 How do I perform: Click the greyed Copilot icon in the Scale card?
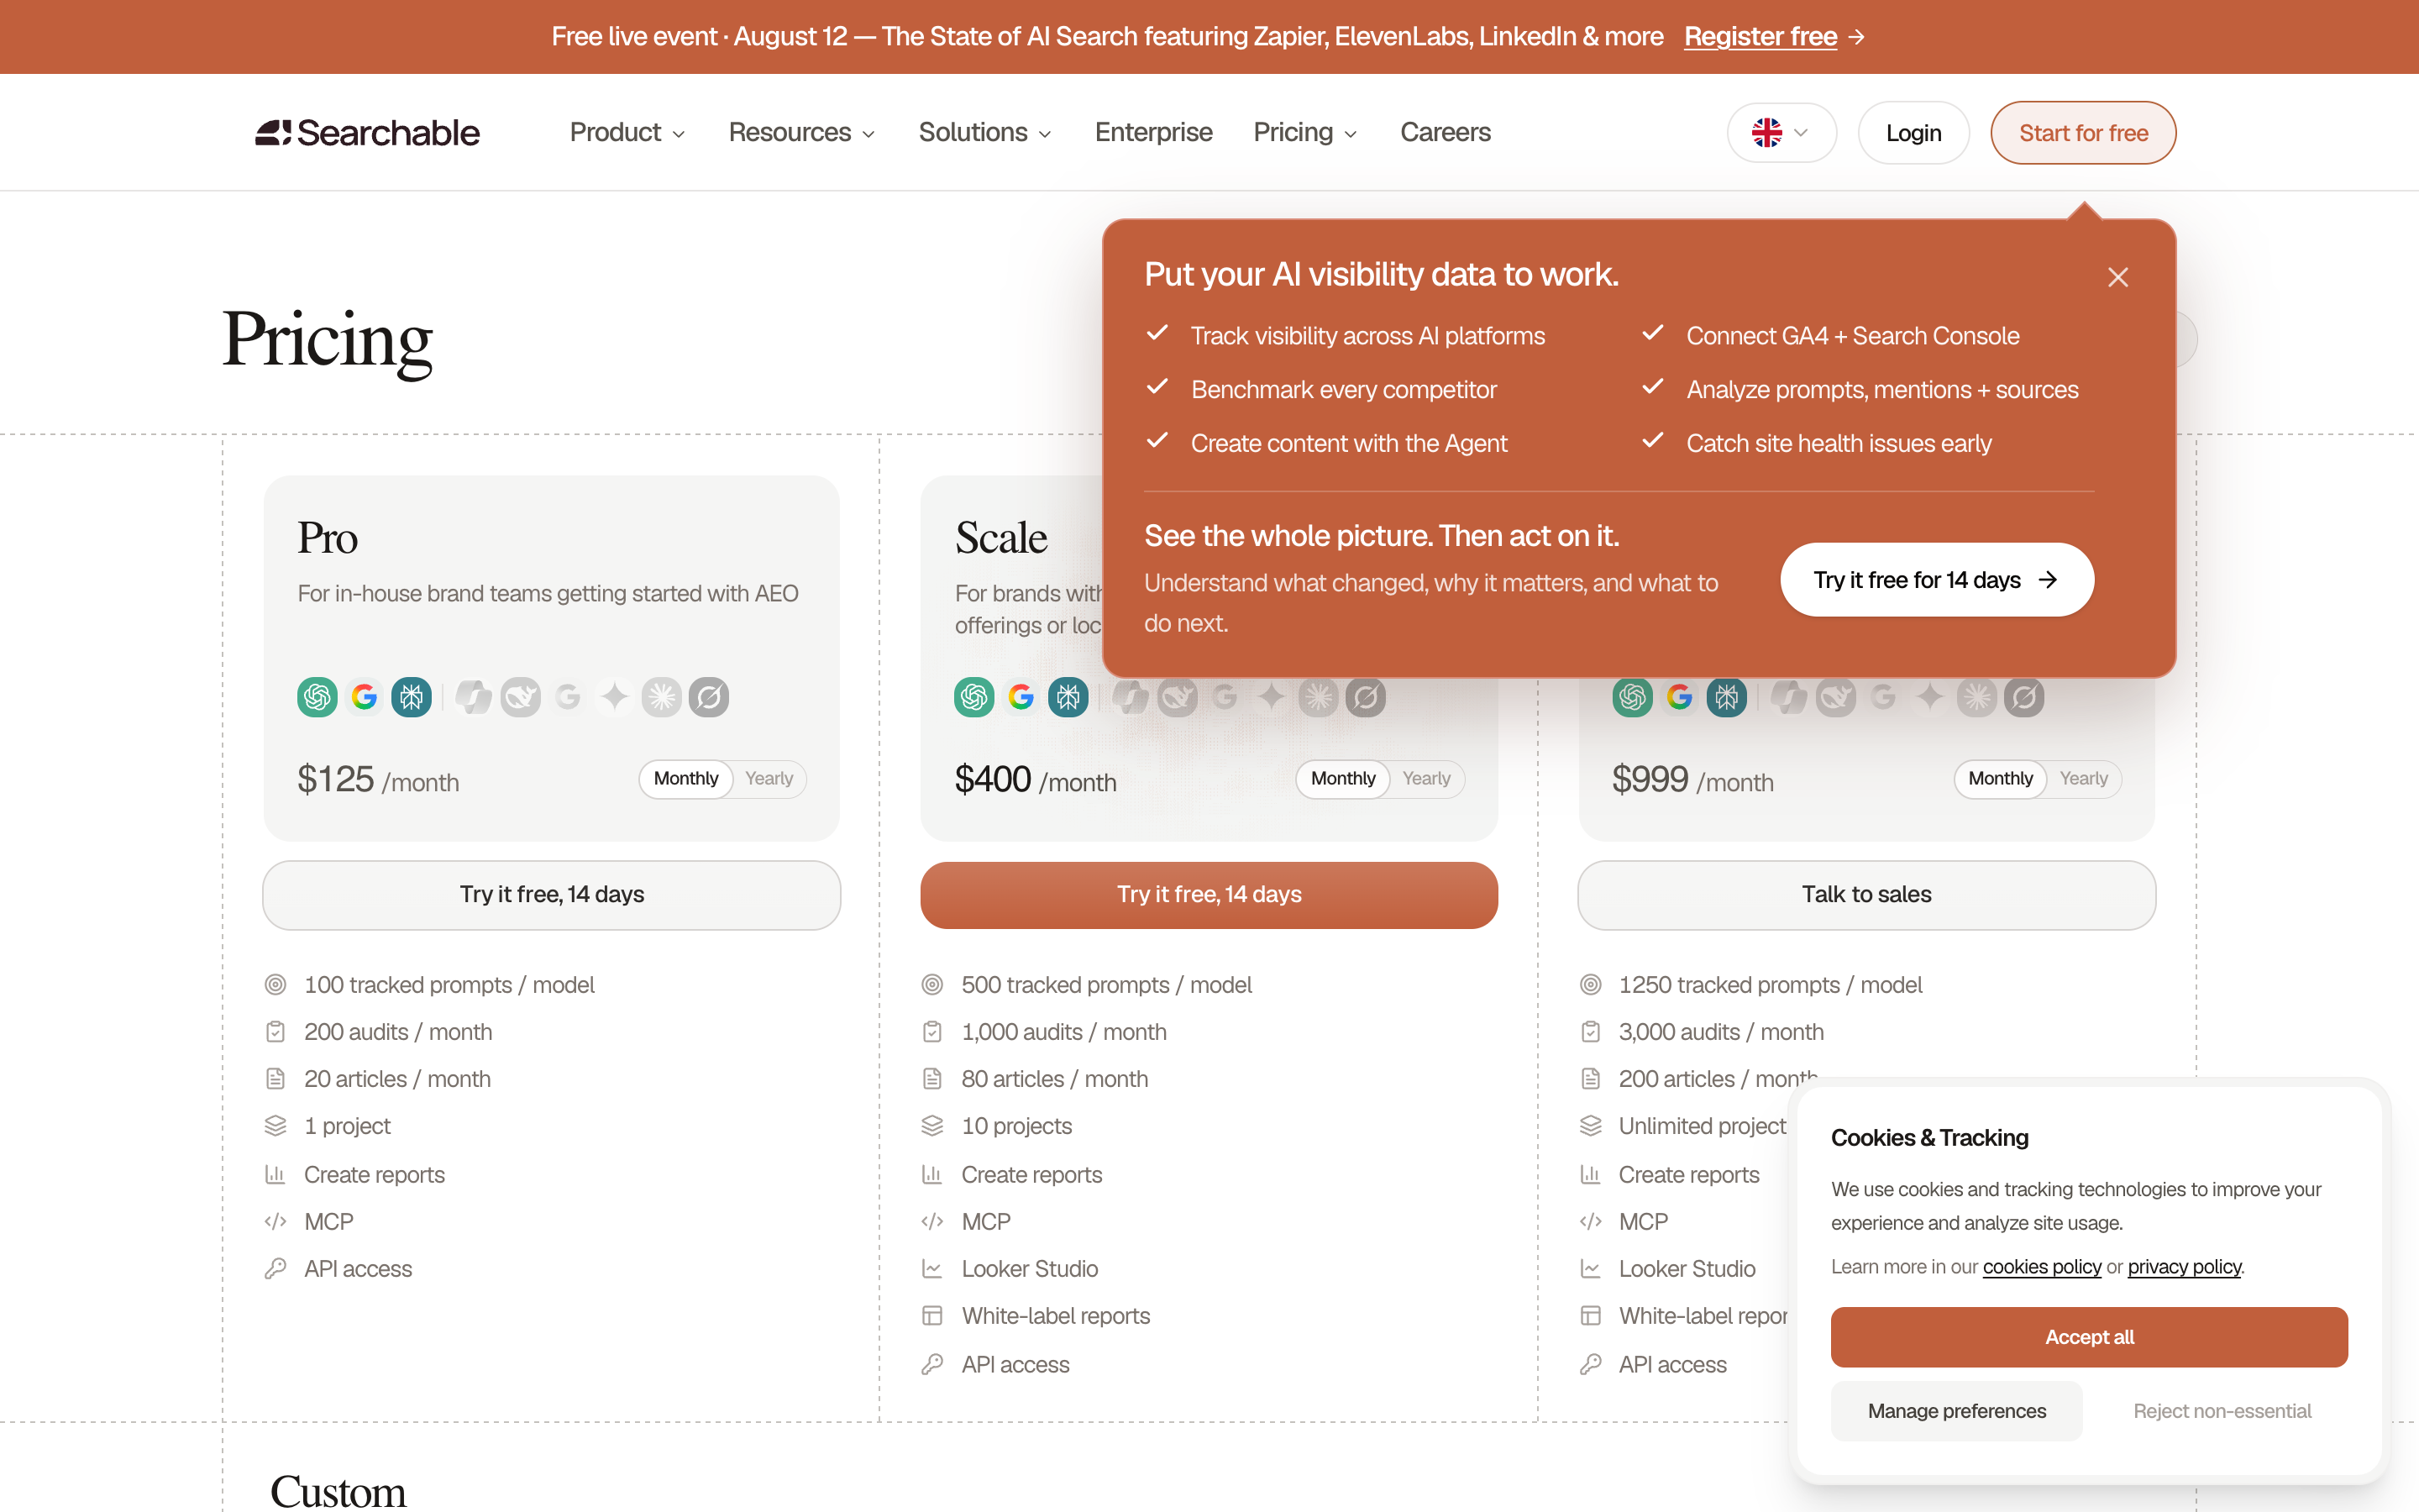click(1131, 697)
